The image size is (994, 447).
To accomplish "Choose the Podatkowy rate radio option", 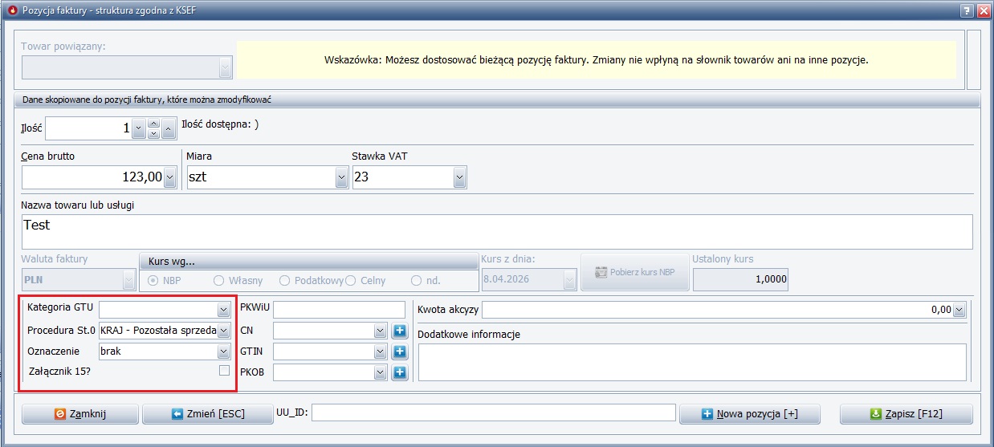I will [284, 281].
